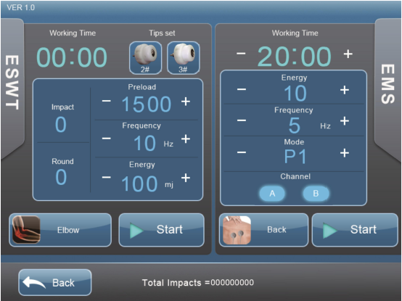This screenshot has height=301, width=402.
Task: Increase EMS Frequency with plus
Action: (x=345, y=120)
